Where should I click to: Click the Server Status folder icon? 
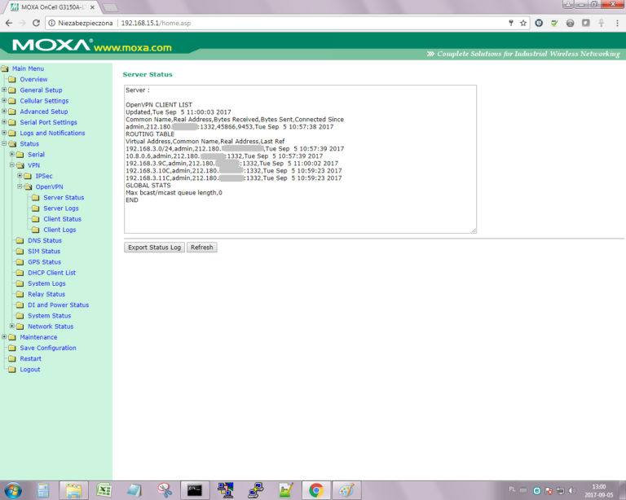click(x=36, y=197)
